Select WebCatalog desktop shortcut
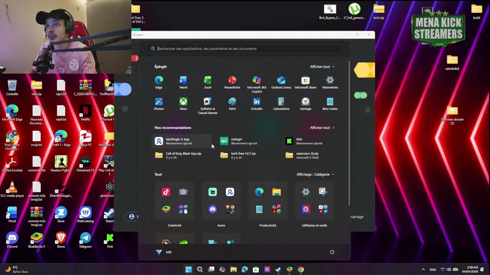Image resolution: width=490 pixels, height=275 pixels. pyautogui.click(x=85, y=215)
